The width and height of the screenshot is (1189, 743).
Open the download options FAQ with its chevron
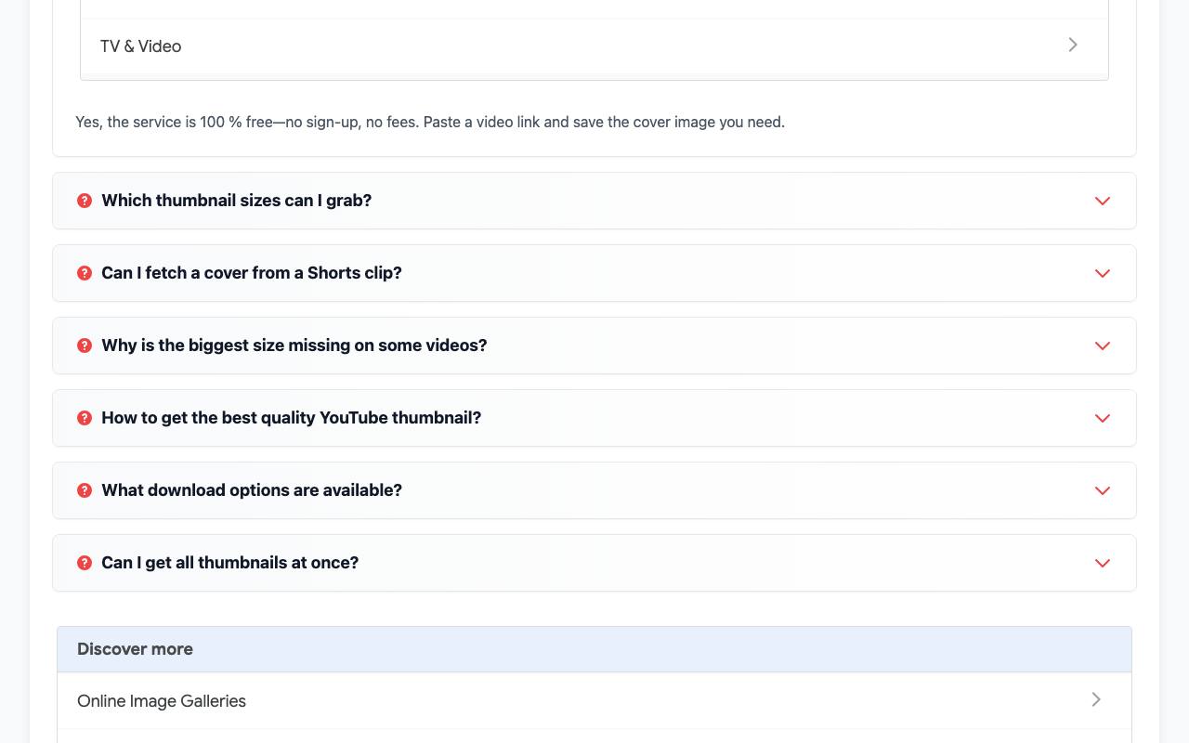coord(1103,490)
